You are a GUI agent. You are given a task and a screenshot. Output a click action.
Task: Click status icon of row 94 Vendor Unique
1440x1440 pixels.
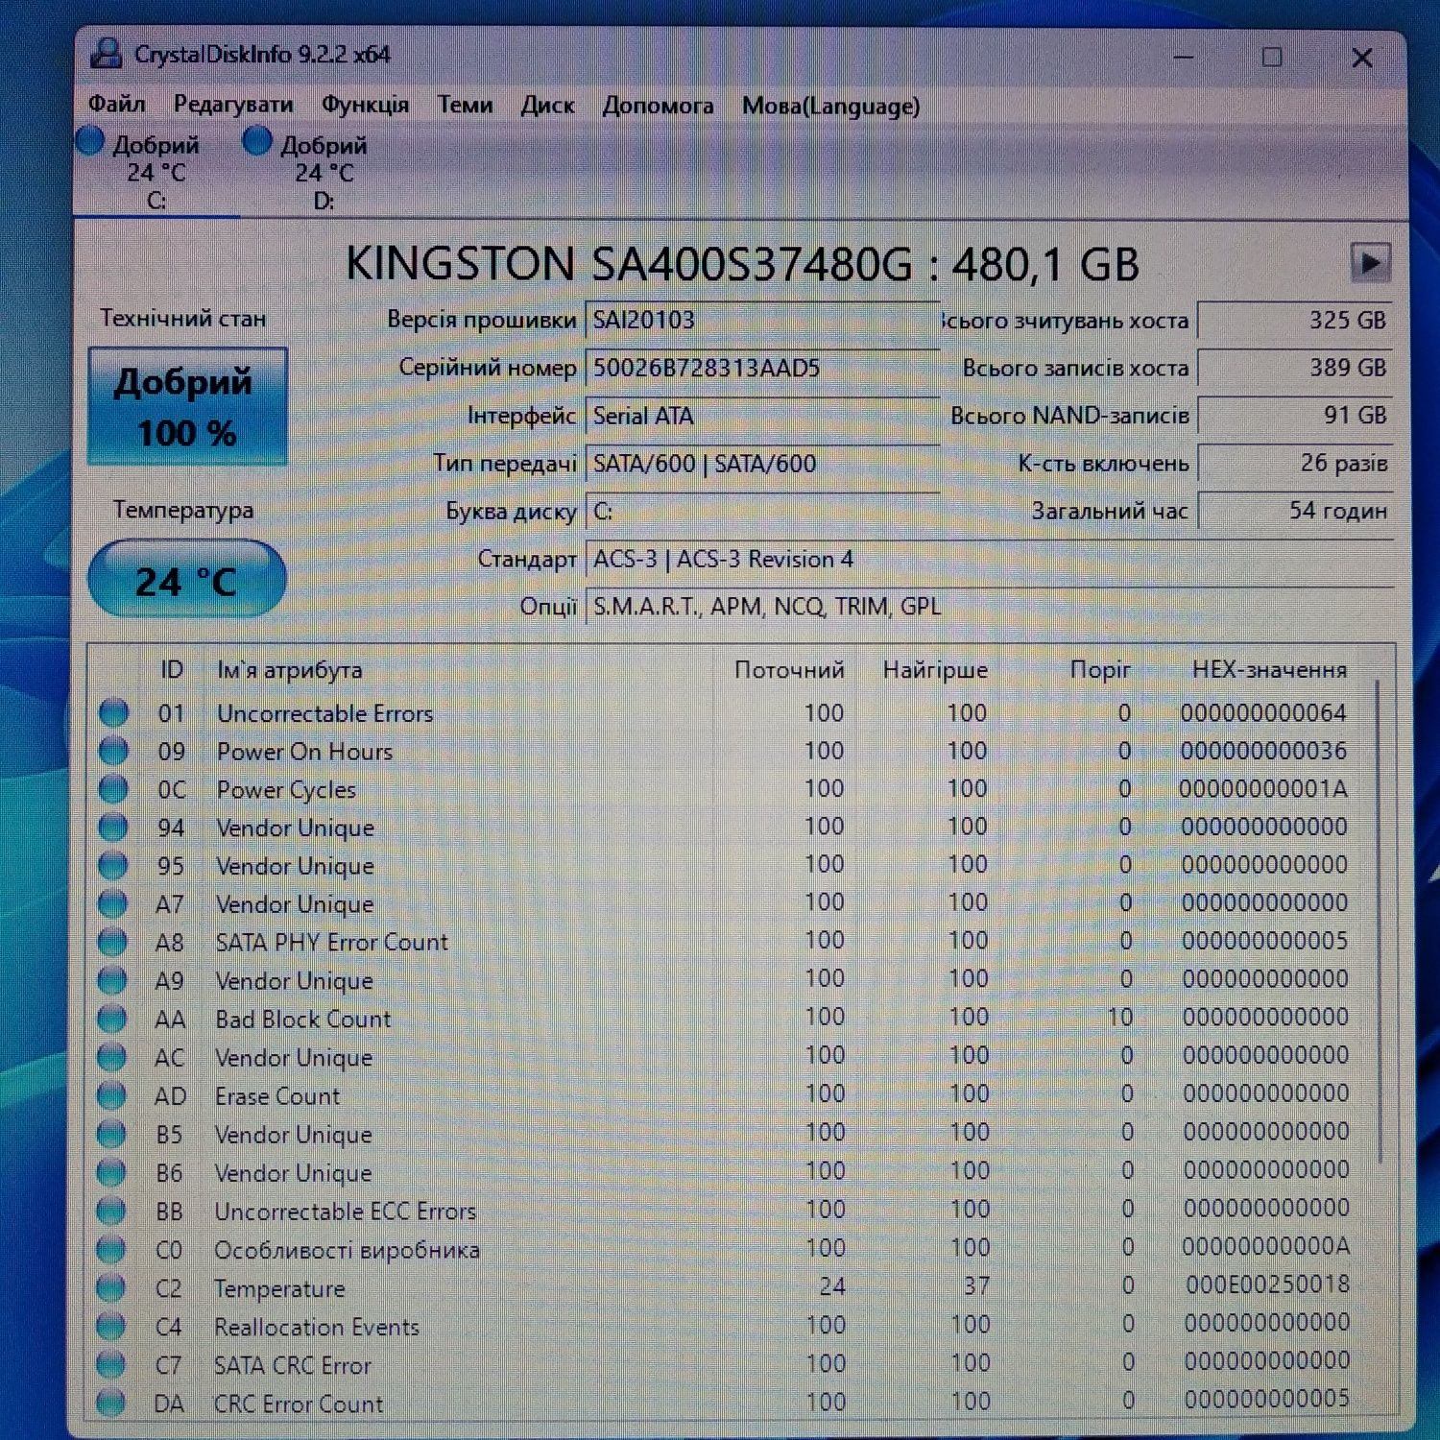[x=113, y=827]
